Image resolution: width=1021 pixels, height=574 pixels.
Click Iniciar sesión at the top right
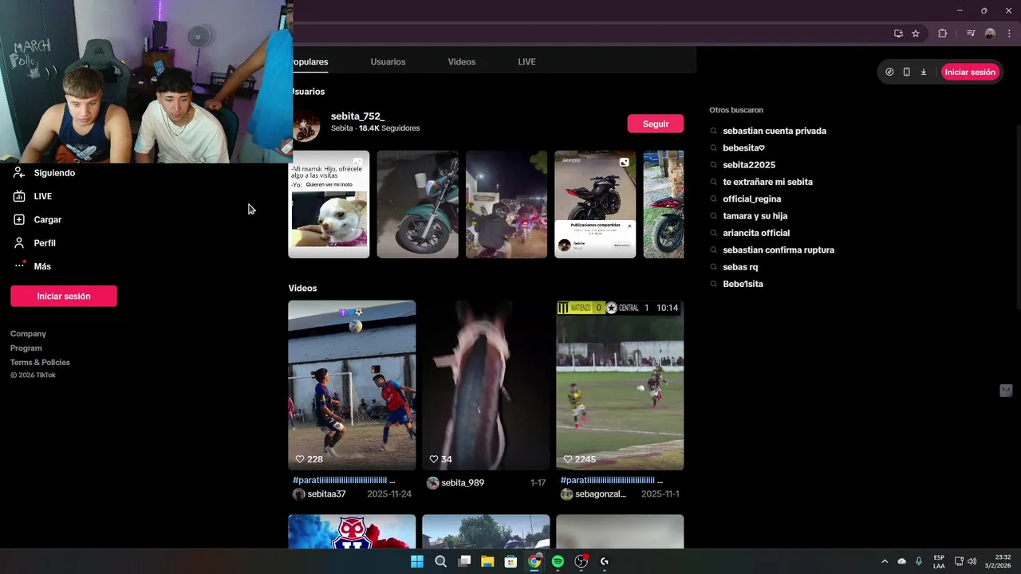point(970,72)
